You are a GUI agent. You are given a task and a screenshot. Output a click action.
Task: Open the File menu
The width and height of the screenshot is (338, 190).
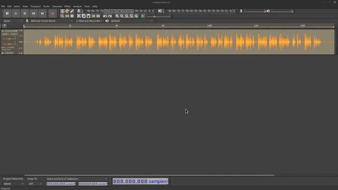3,6
